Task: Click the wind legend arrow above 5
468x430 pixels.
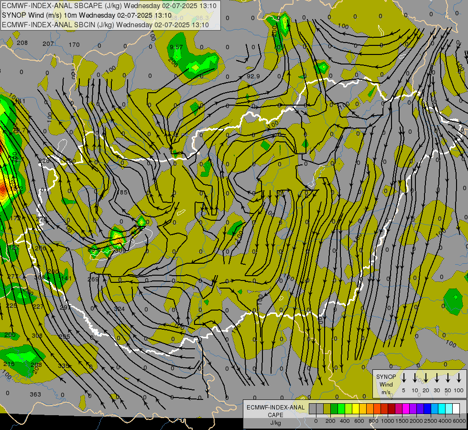Action: 403,378
